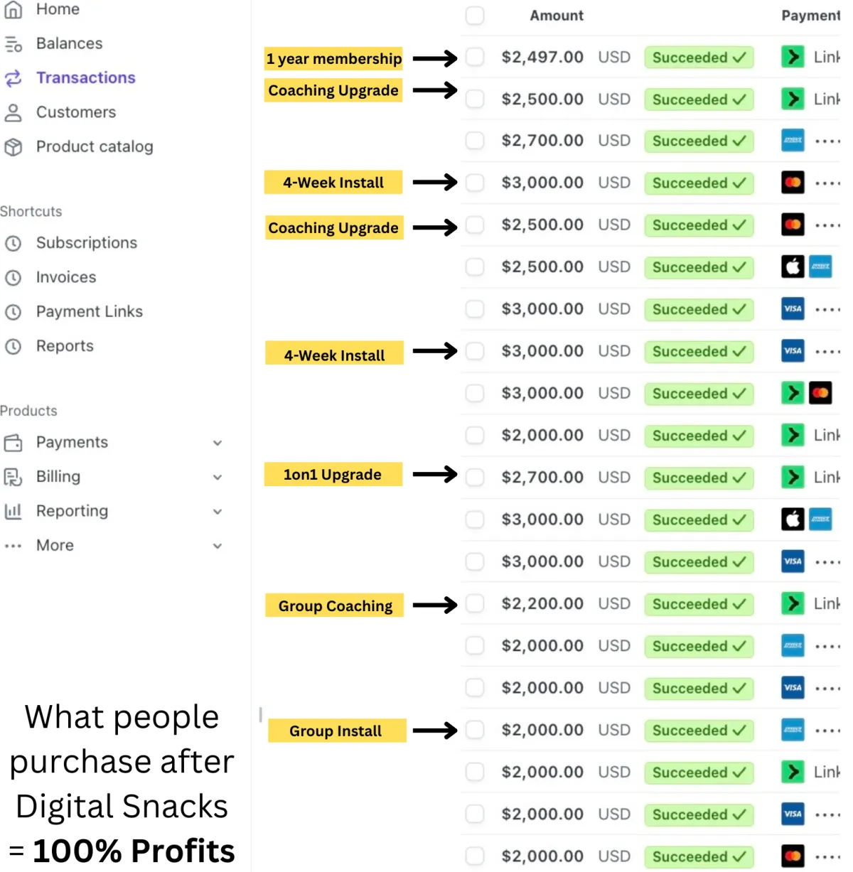Open the Transactions page
The image size is (853, 872).
click(x=85, y=78)
